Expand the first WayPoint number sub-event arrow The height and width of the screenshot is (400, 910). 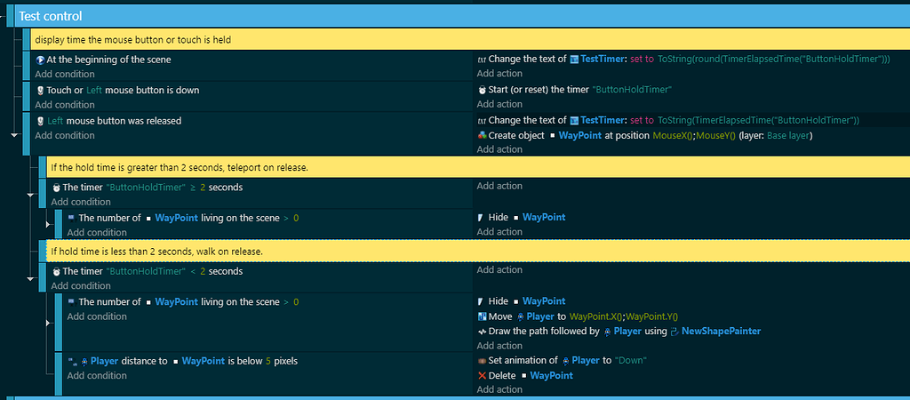[48, 223]
